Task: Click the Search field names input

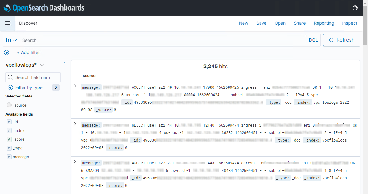Action: point(33,77)
